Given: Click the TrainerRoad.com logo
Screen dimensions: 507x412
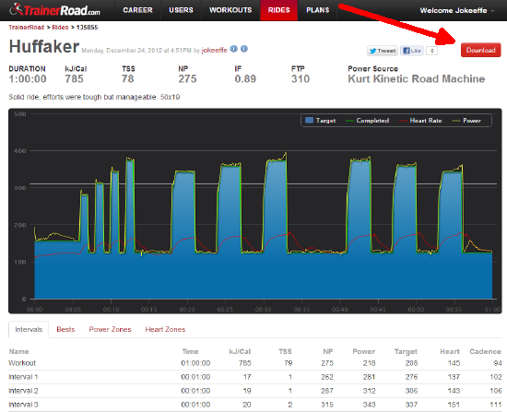Looking at the screenshot, I should (x=55, y=10).
